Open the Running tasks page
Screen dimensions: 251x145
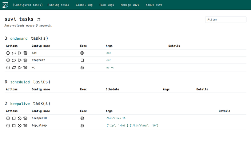point(59,5)
